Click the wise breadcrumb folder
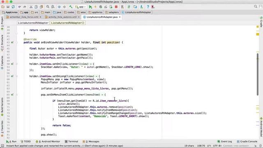 [81, 12]
